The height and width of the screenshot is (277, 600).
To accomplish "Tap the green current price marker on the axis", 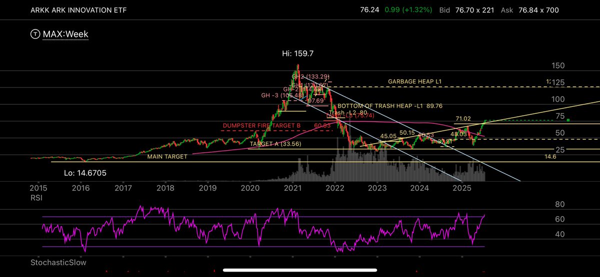I will click(x=569, y=120).
